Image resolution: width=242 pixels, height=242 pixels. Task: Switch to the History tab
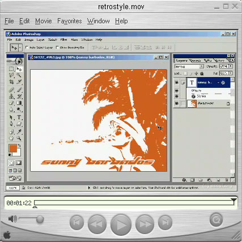[220, 61]
